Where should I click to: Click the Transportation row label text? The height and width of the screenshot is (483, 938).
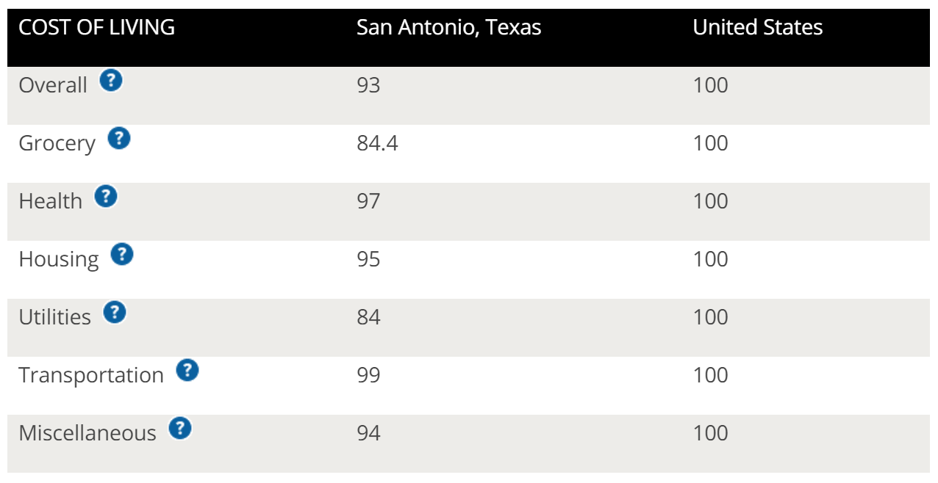[x=91, y=376]
